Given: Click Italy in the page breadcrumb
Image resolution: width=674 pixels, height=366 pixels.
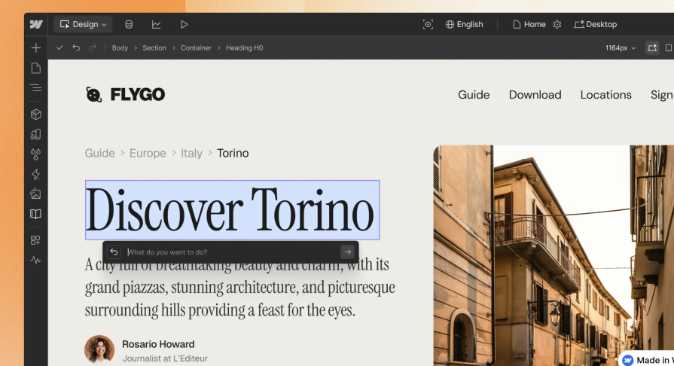Looking at the screenshot, I should [191, 153].
